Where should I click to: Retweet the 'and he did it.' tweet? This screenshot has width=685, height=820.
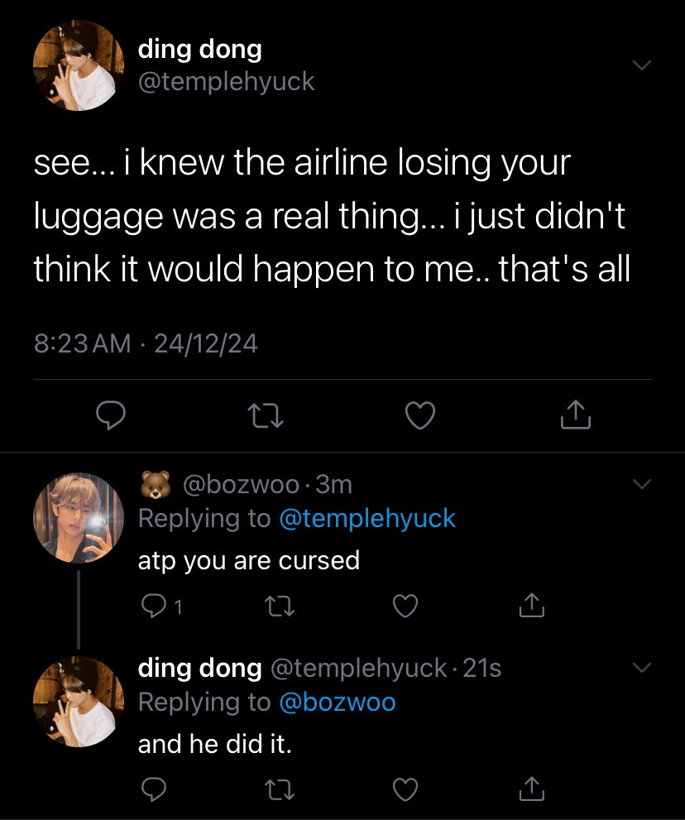pyautogui.click(x=280, y=789)
